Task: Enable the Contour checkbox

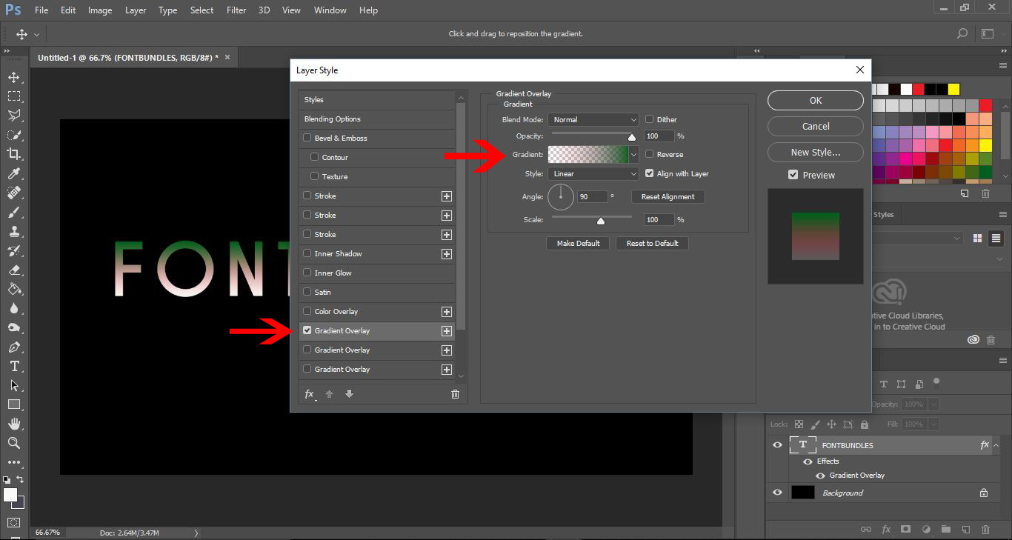Action: (x=315, y=157)
